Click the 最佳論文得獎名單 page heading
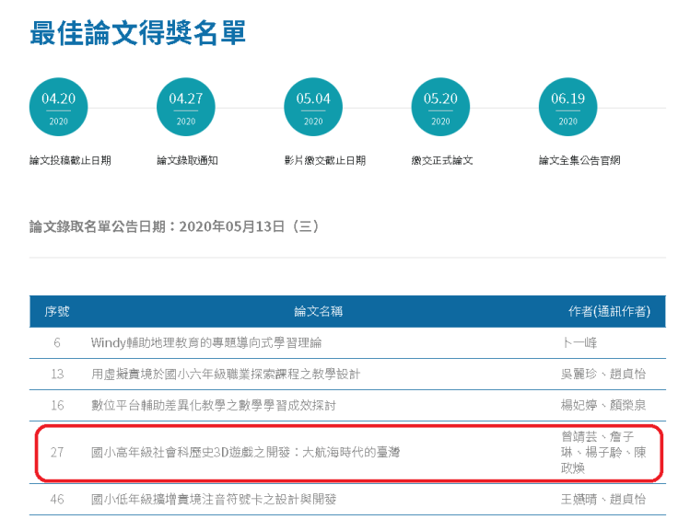The width and height of the screenshot is (690, 531). [x=138, y=33]
